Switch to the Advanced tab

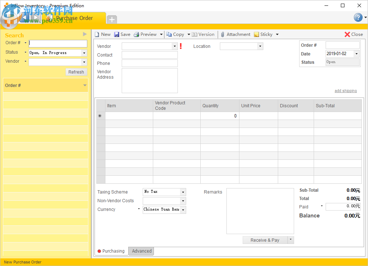pyautogui.click(x=142, y=251)
